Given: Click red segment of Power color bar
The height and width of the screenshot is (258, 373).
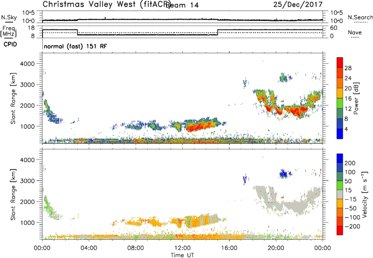Looking at the screenshot, I should pos(340,62).
